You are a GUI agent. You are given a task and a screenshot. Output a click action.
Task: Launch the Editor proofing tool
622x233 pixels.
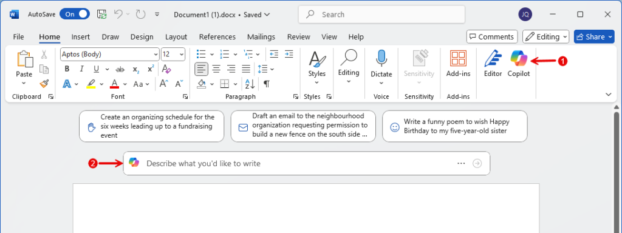pos(493,63)
